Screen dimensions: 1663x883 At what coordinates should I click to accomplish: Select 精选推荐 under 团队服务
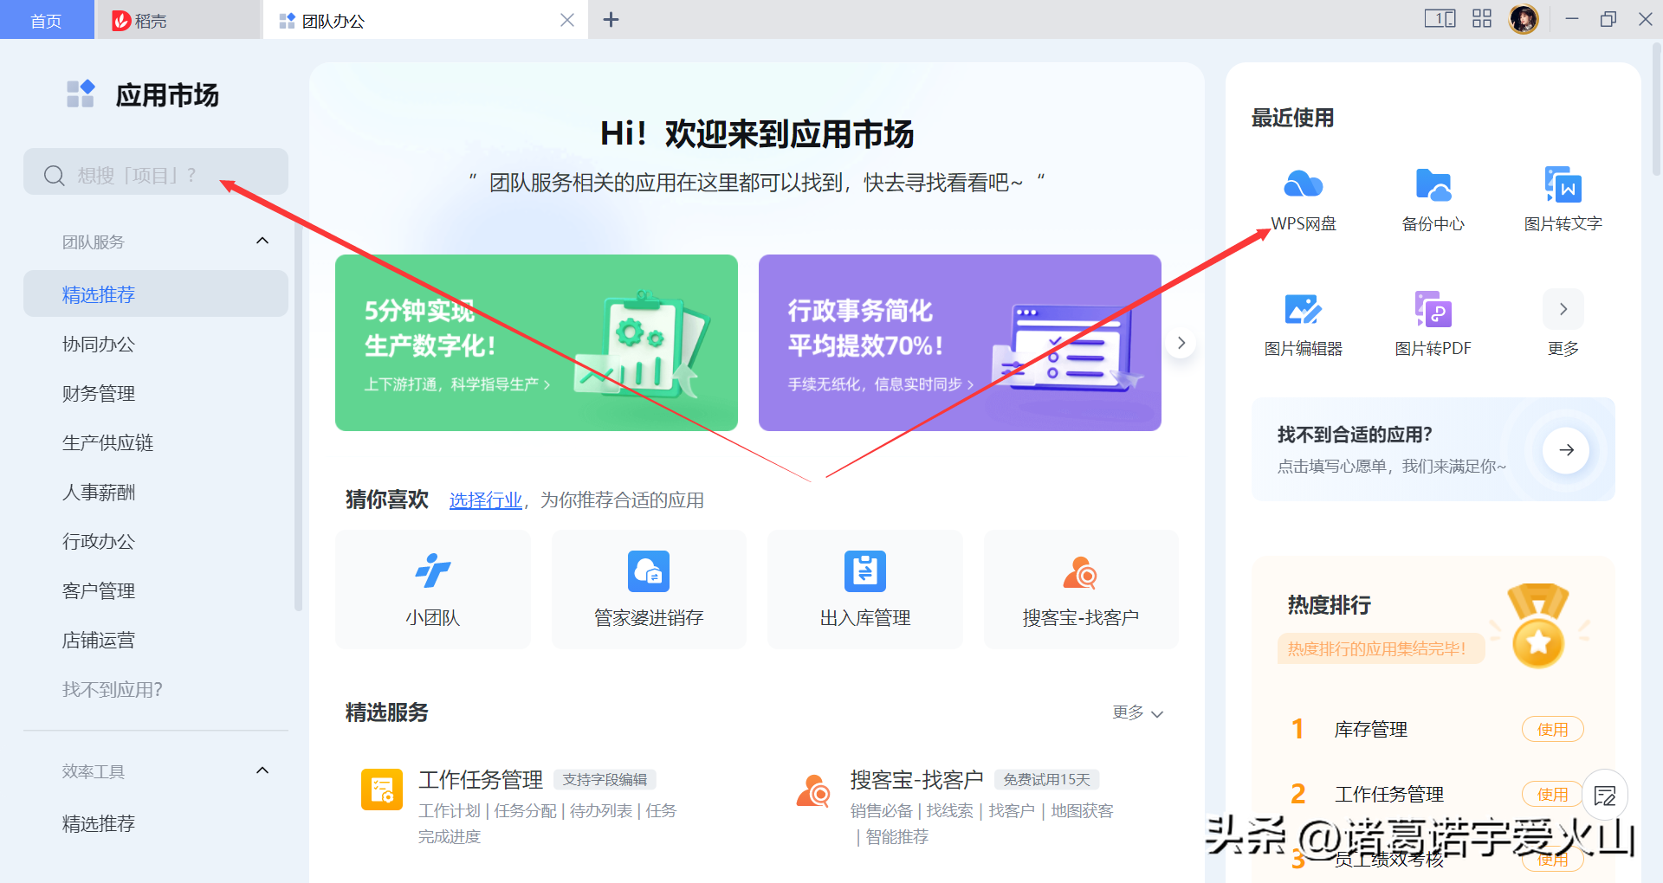[x=156, y=294]
